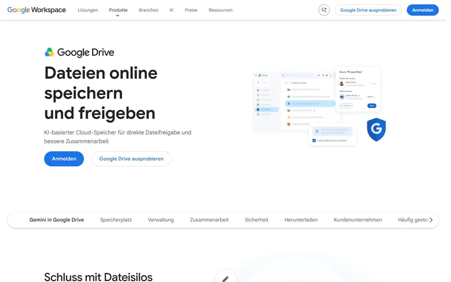Switch to the Zusammenarbeit tab
The image size is (451, 282).
tap(209, 220)
